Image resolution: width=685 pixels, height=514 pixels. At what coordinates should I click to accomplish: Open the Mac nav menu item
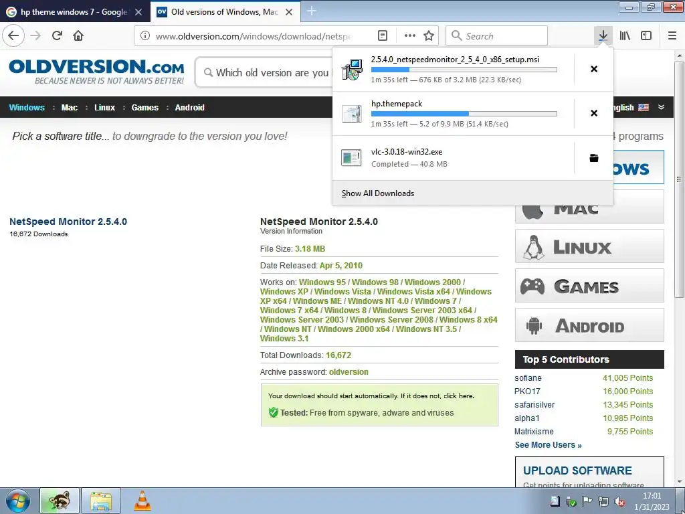(69, 108)
